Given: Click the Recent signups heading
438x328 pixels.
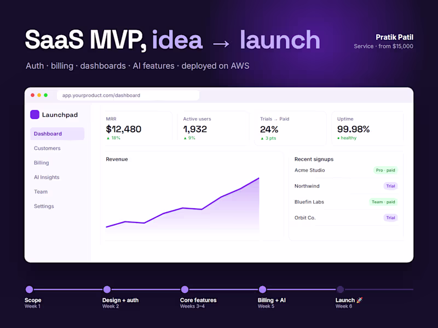Looking at the screenshot, I should 314,159.
